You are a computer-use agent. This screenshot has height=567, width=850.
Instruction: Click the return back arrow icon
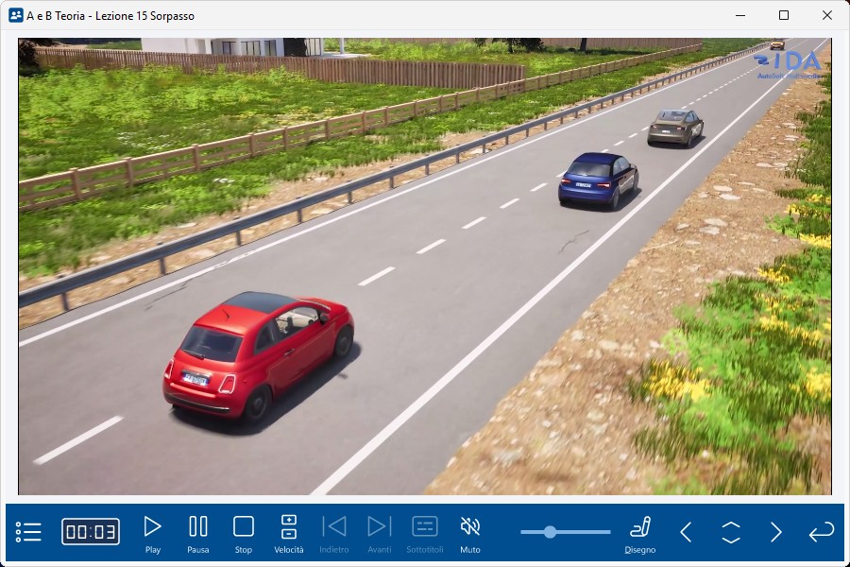822,532
